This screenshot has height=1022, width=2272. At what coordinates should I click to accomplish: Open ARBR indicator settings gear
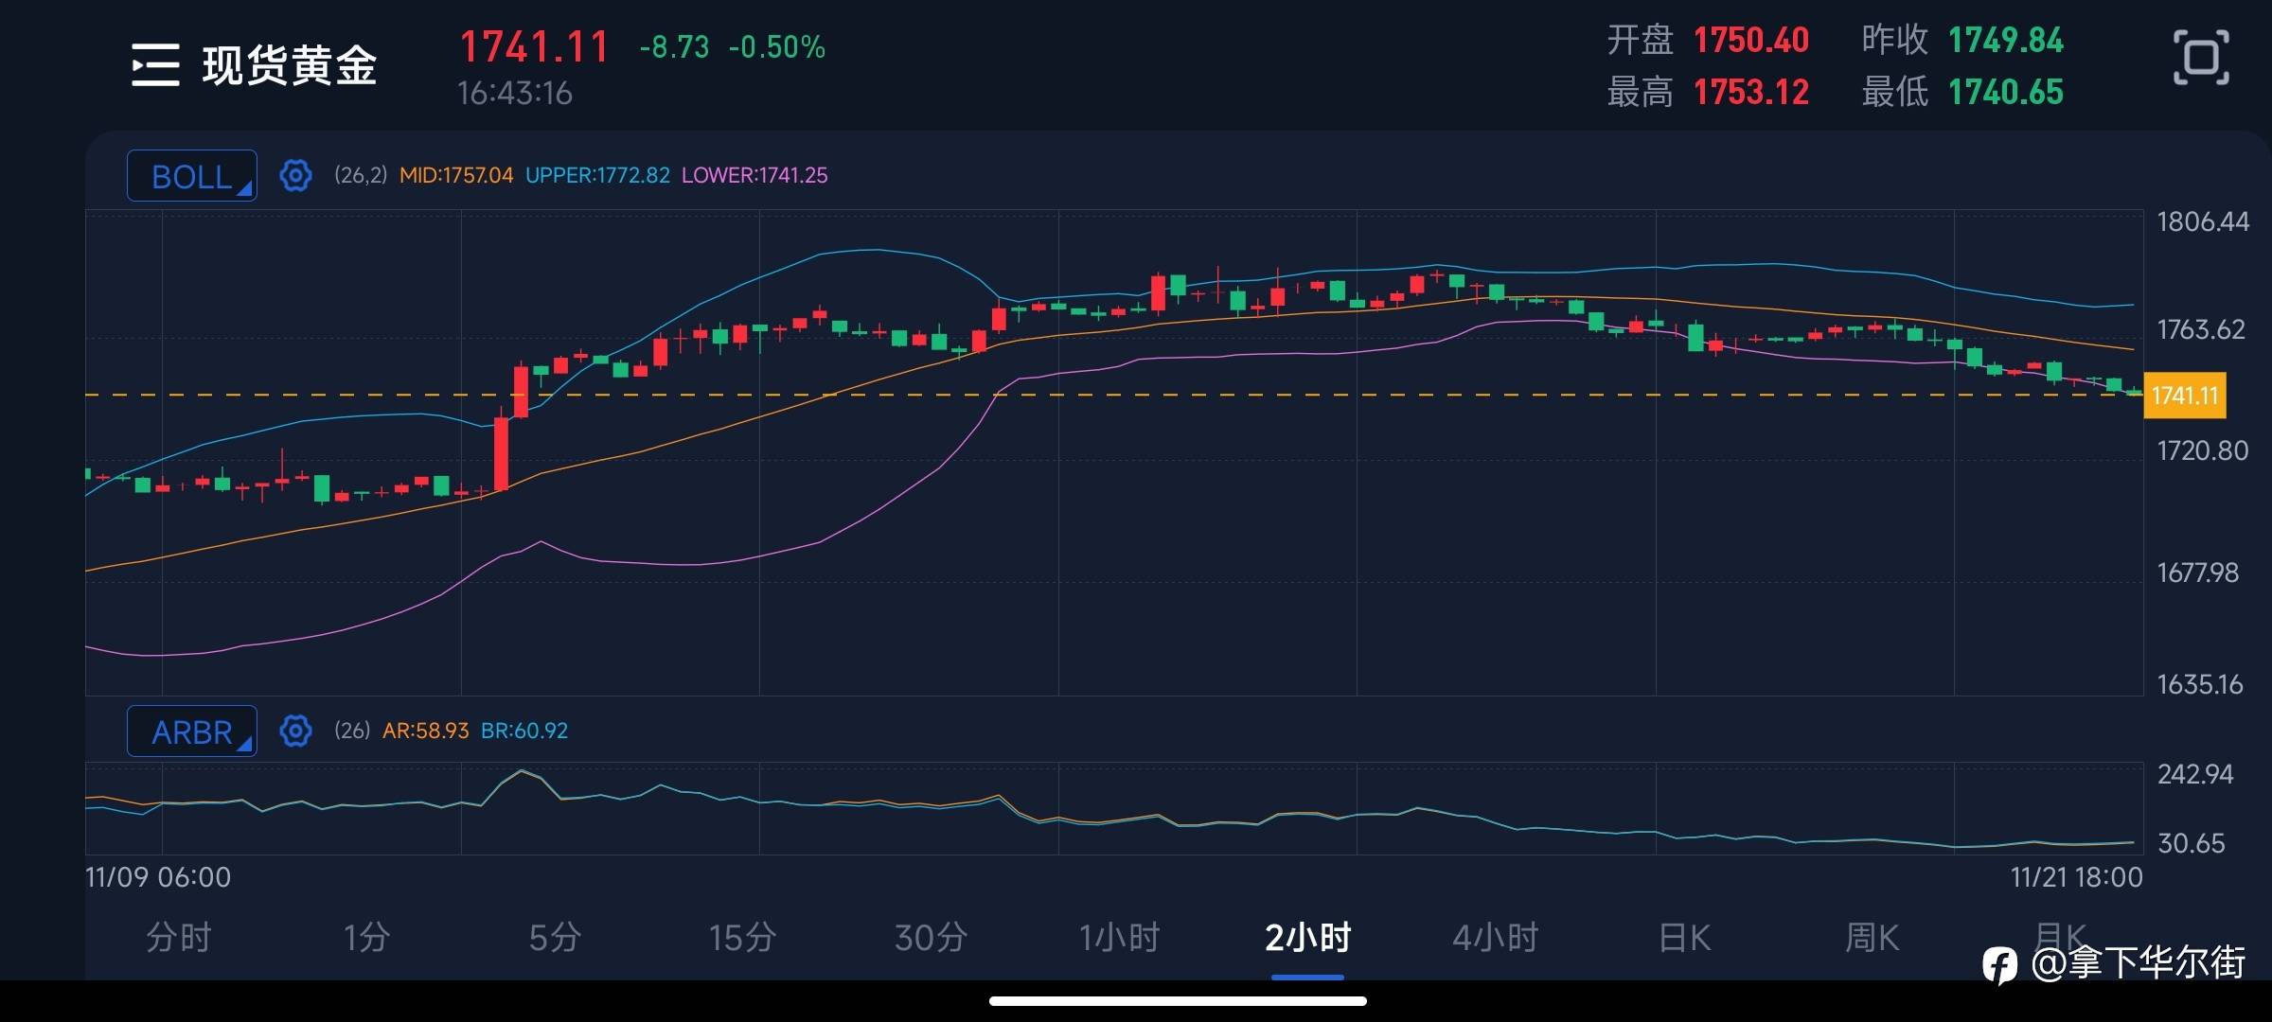(295, 731)
